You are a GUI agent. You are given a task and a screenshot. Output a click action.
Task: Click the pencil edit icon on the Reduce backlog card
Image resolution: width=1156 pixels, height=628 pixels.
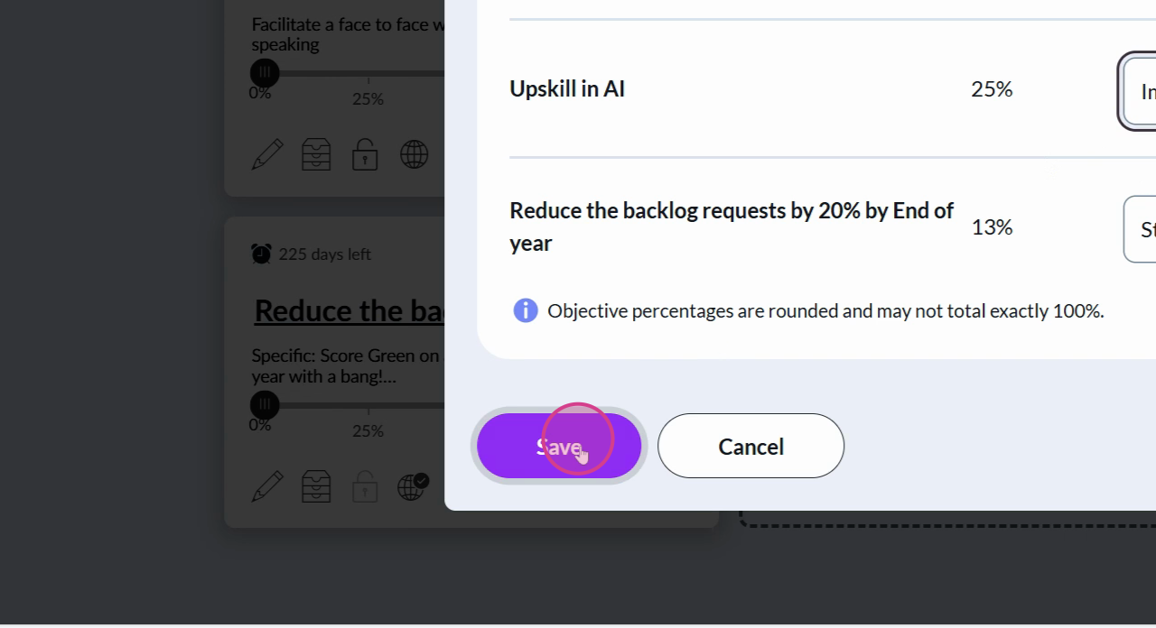267,486
